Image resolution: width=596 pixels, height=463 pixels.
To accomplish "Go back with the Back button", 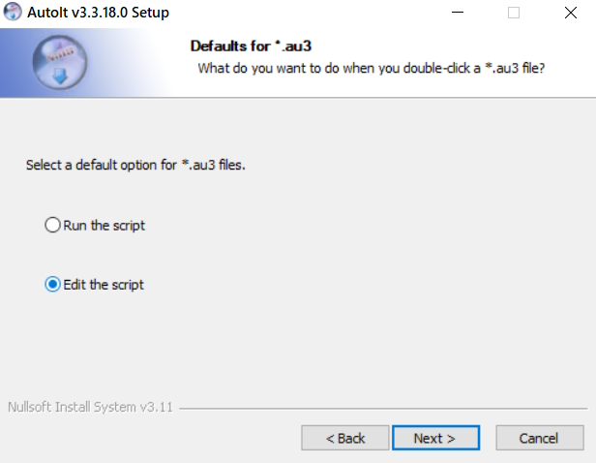I will point(345,438).
